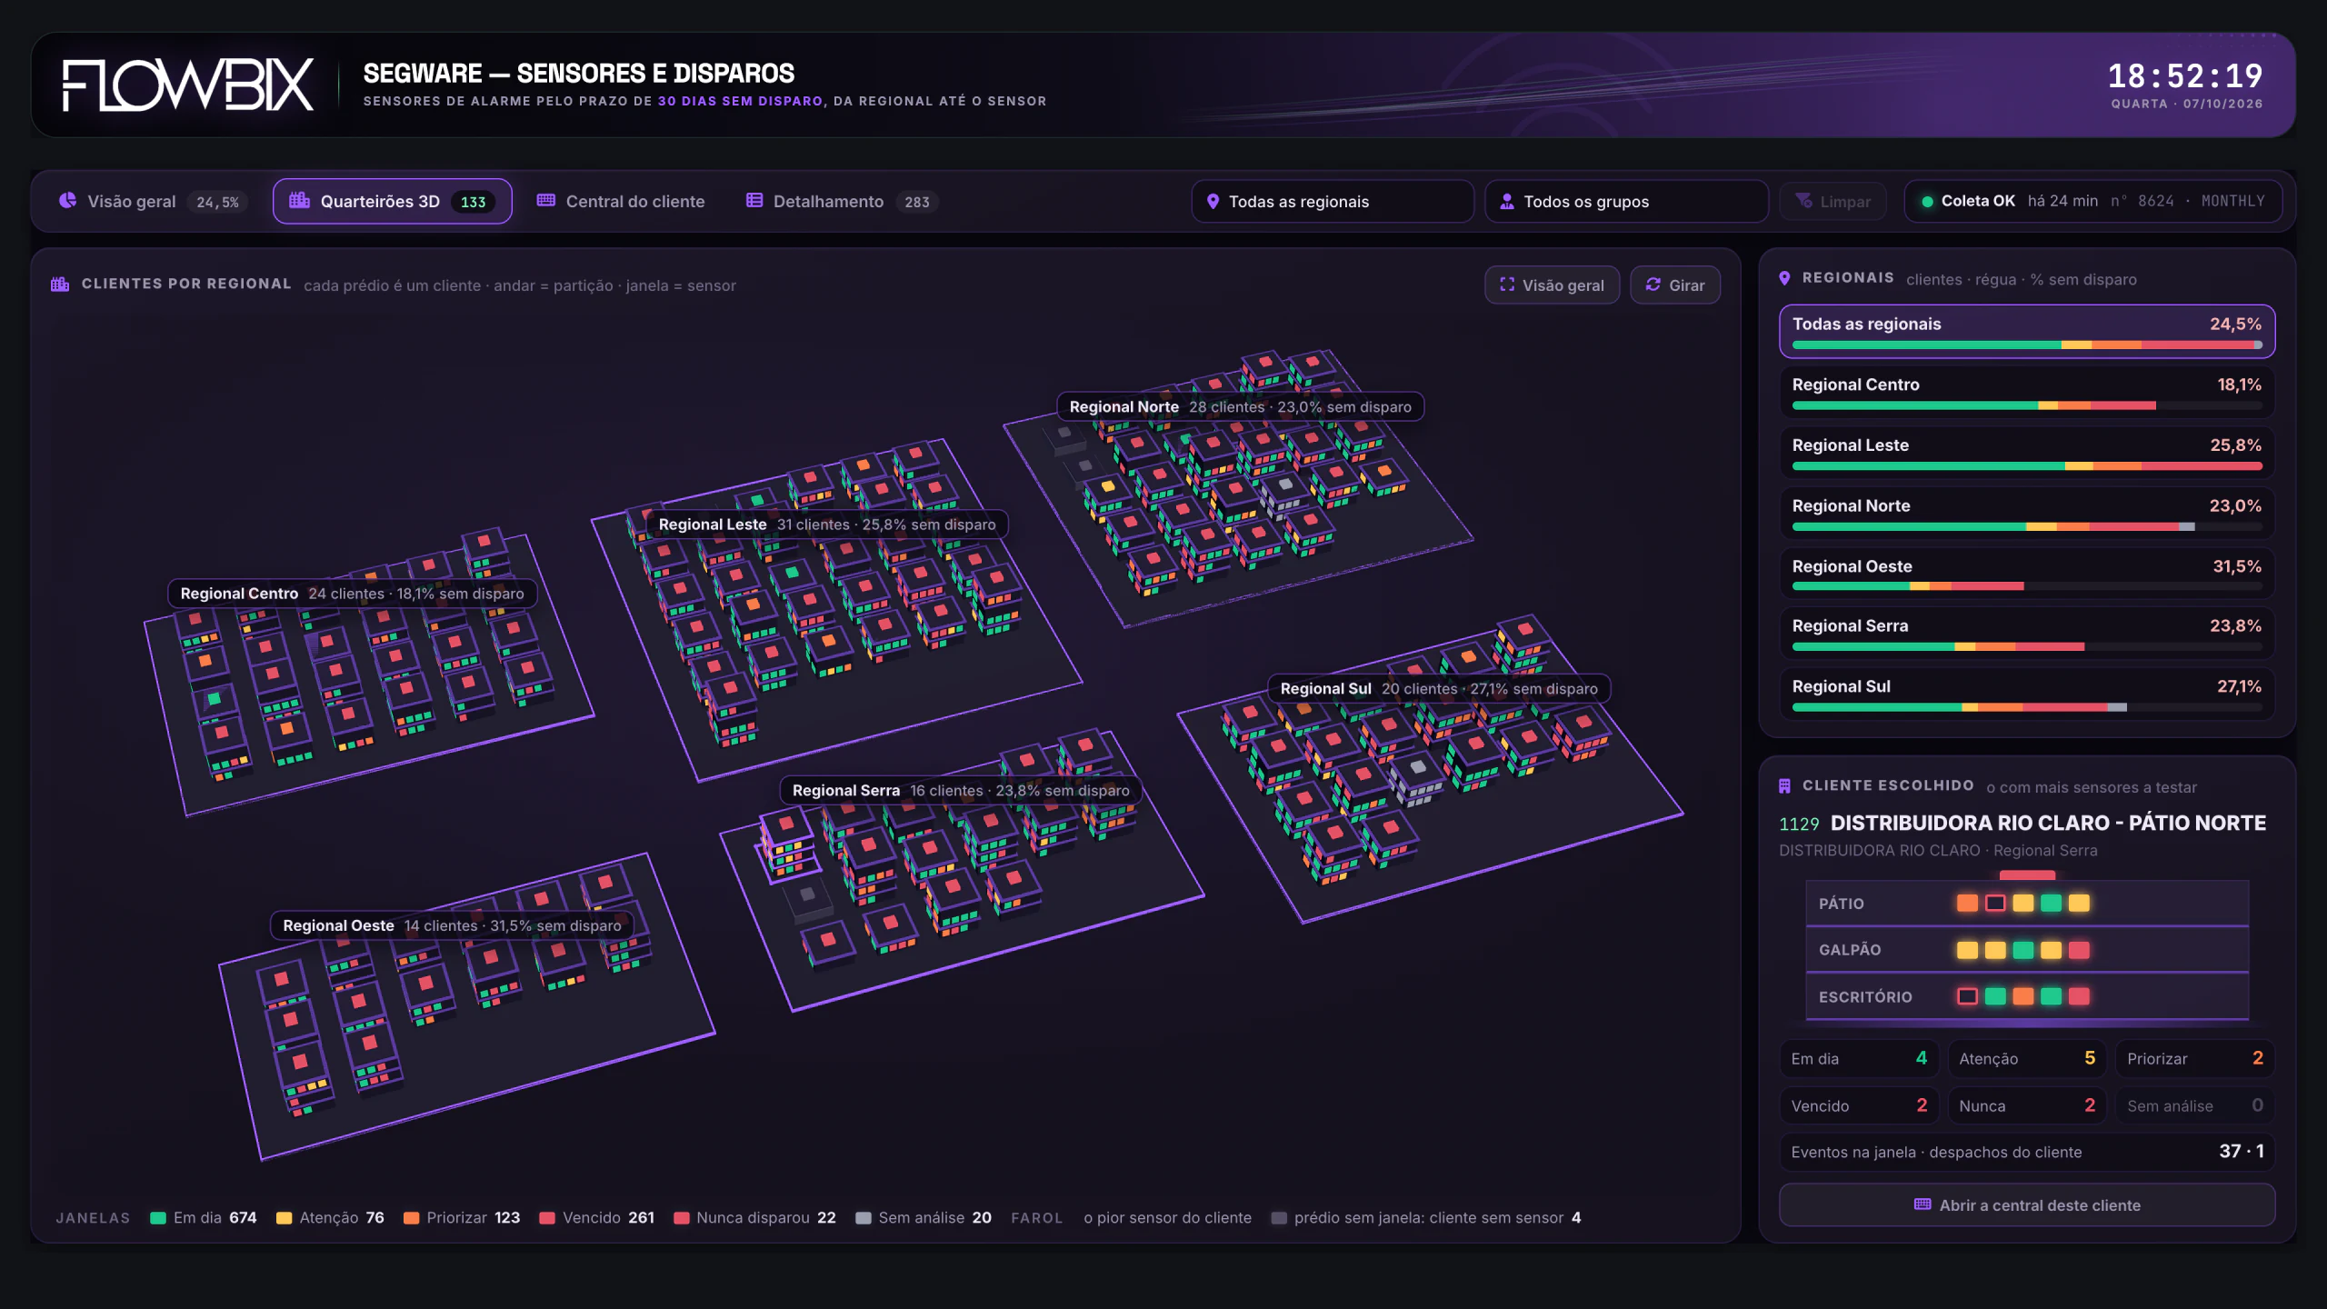
Task: Click the green Coleta OK status dot
Action: [1927, 202]
